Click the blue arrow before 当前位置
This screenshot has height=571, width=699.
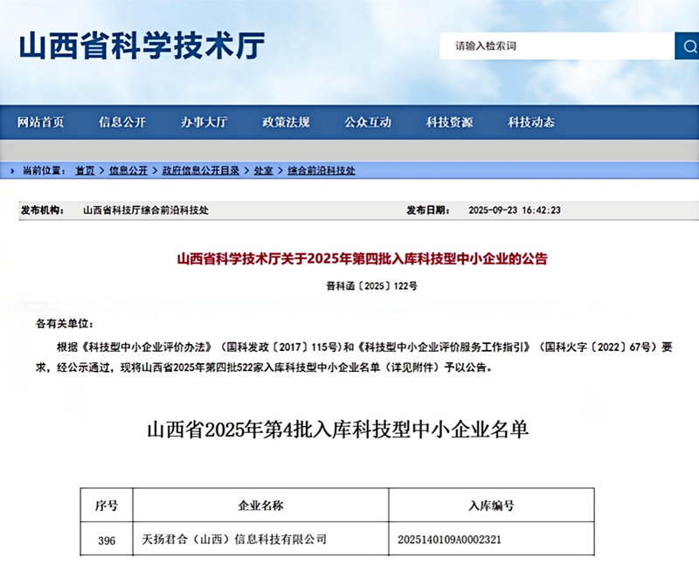(12, 171)
